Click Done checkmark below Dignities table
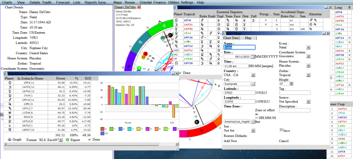This screenshot has height=159, width=353. [180, 73]
